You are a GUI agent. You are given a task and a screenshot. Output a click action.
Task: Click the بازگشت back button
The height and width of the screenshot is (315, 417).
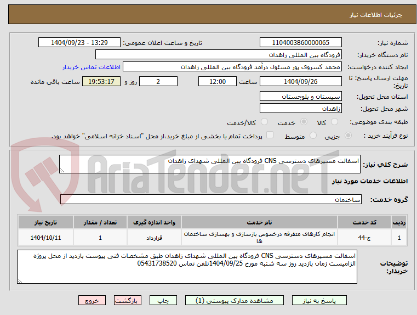128,300
